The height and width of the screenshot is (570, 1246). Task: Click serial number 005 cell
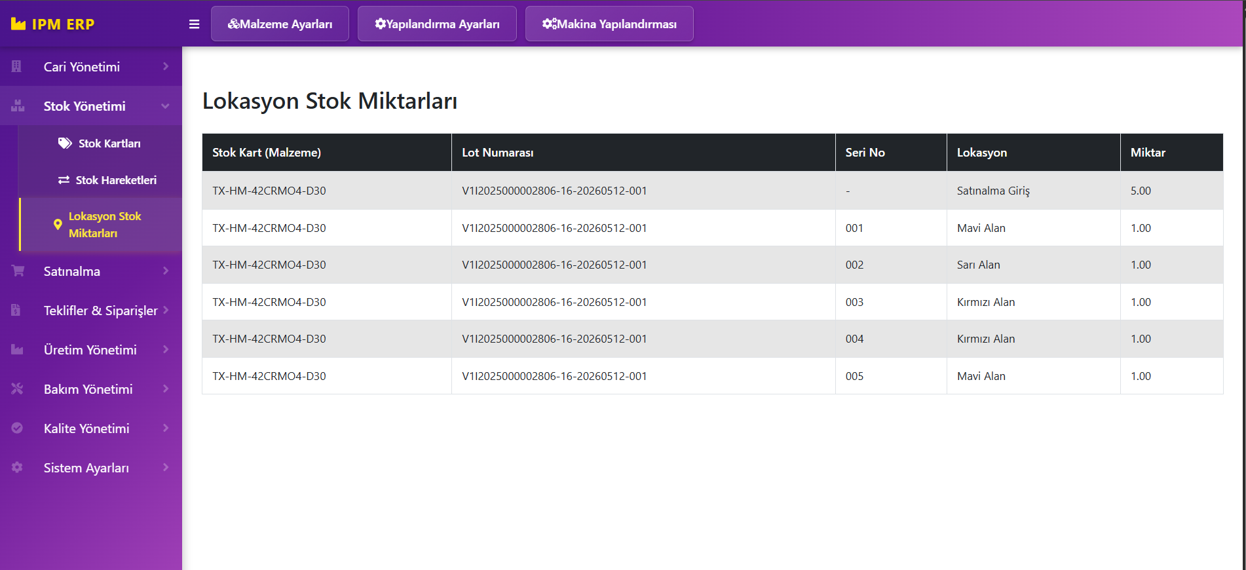click(891, 376)
